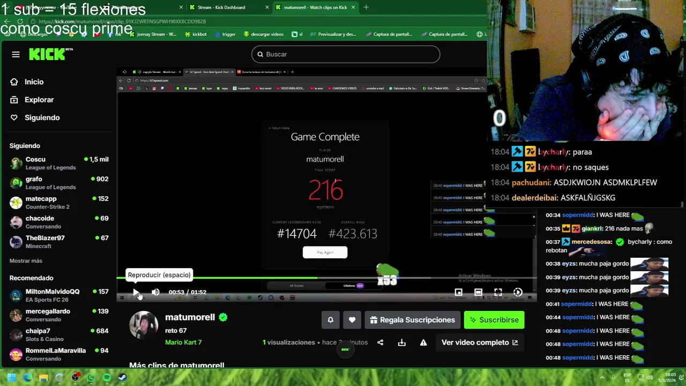The image size is (686, 386).
Task: Open the jeersay Stream bookmark
Action: 153,34
